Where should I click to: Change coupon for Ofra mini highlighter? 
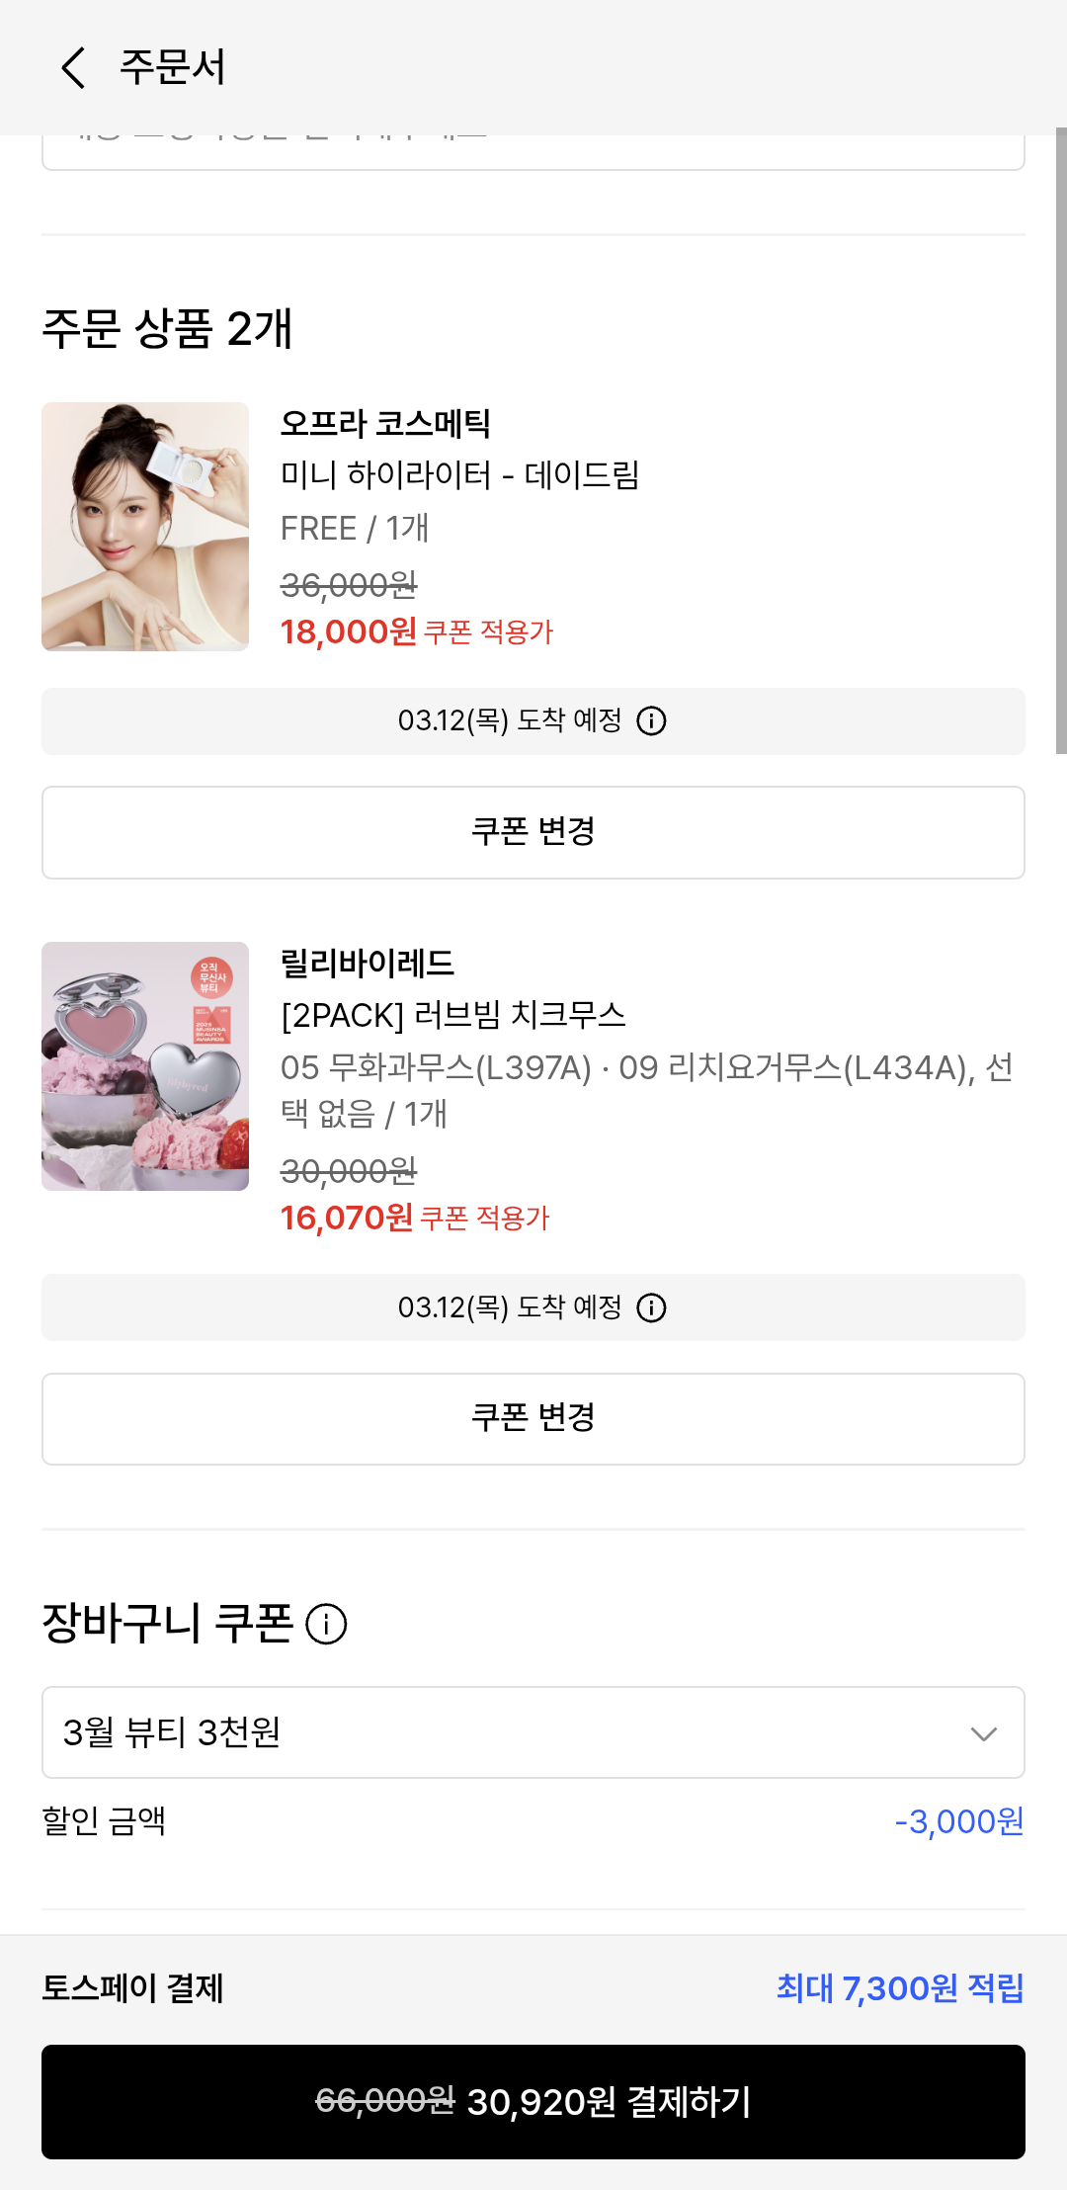pos(533,832)
